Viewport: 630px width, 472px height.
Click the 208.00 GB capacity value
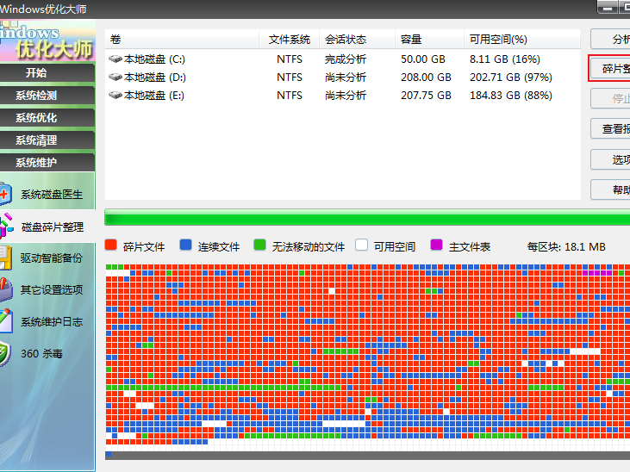tap(426, 78)
